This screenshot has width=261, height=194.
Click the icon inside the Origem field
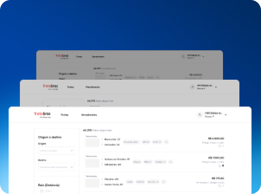tap(72, 151)
